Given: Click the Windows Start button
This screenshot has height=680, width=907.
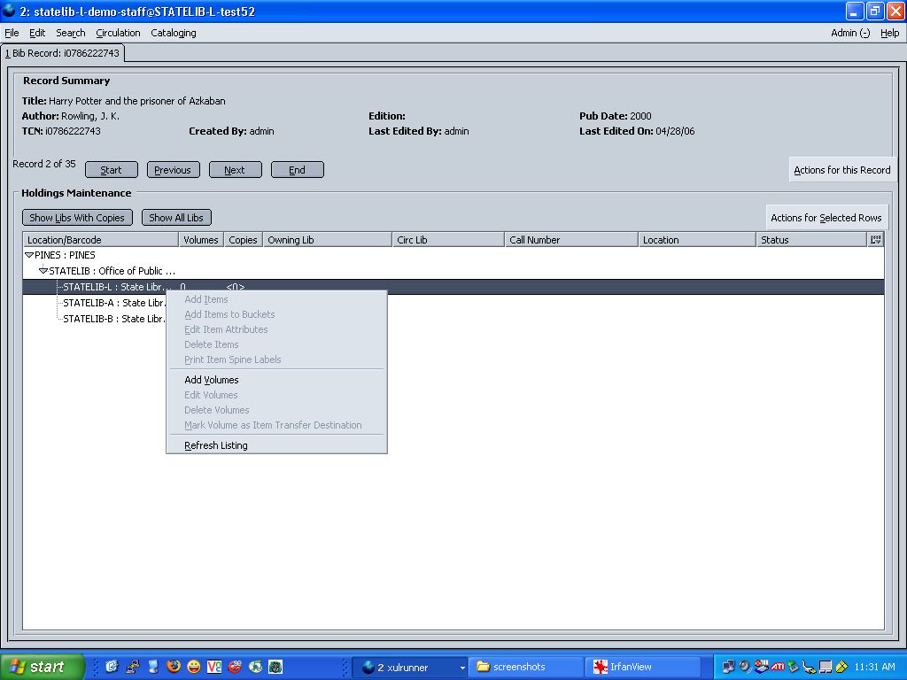Looking at the screenshot, I should 43,667.
